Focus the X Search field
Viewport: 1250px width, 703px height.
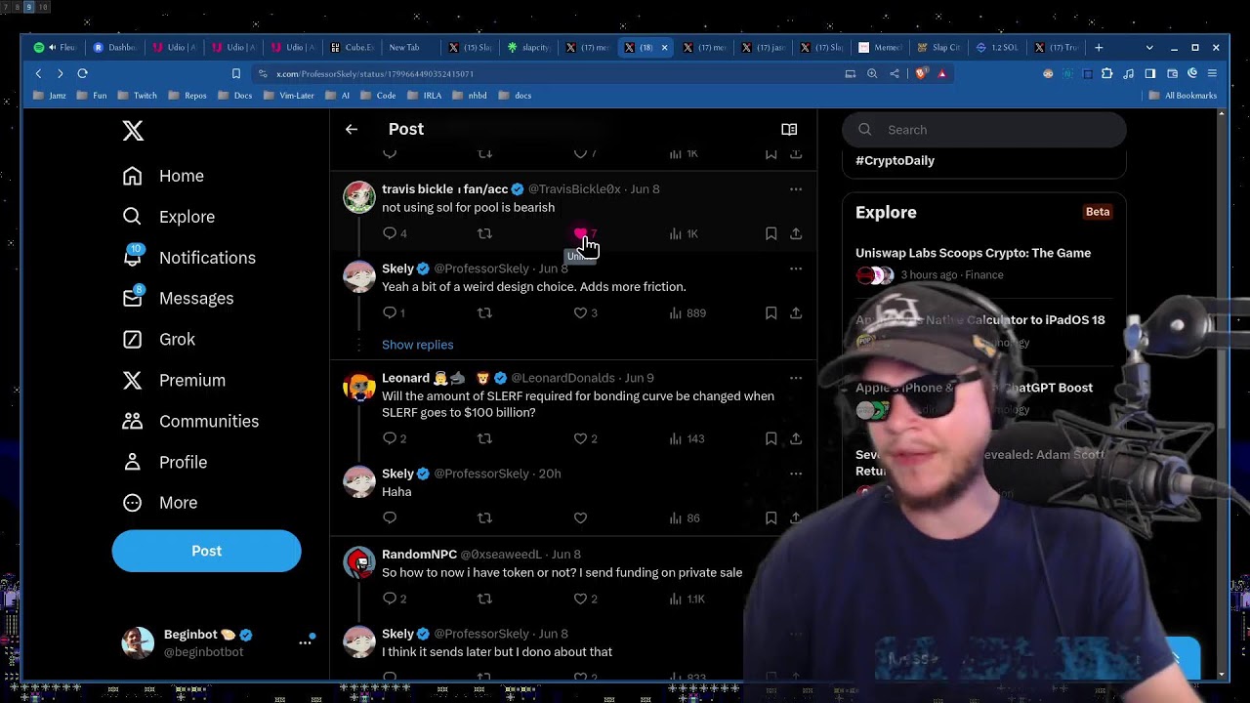984,130
